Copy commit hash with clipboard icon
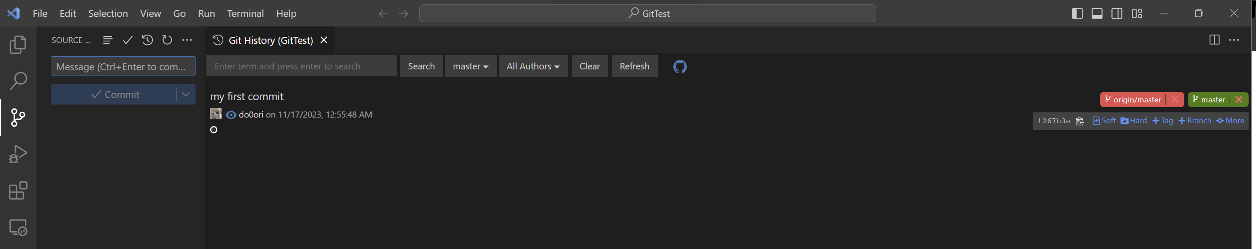Viewport: 1256px width, 249px height. pyautogui.click(x=1080, y=121)
